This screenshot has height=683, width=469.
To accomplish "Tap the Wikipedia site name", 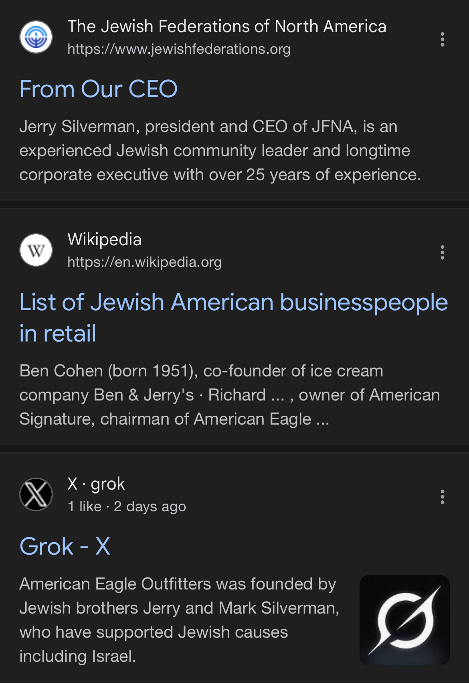I will pos(105,240).
